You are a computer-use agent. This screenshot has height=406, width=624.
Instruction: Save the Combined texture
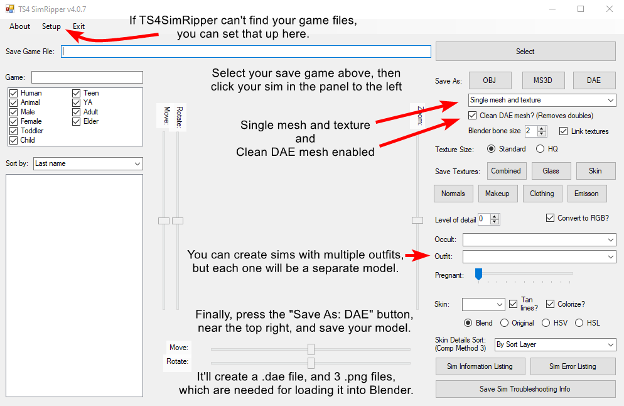click(x=506, y=171)
